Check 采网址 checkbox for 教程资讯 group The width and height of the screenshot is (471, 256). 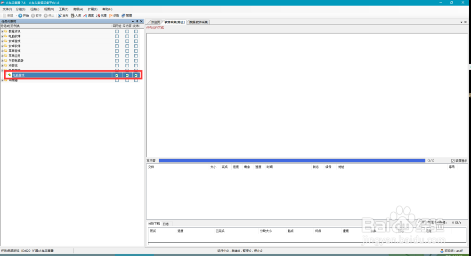coord(117,31)
